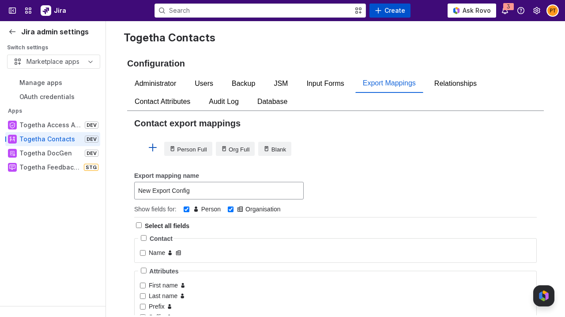565x317 pixels.
Task: Open notifications bell icon
Action: point(505,11)
